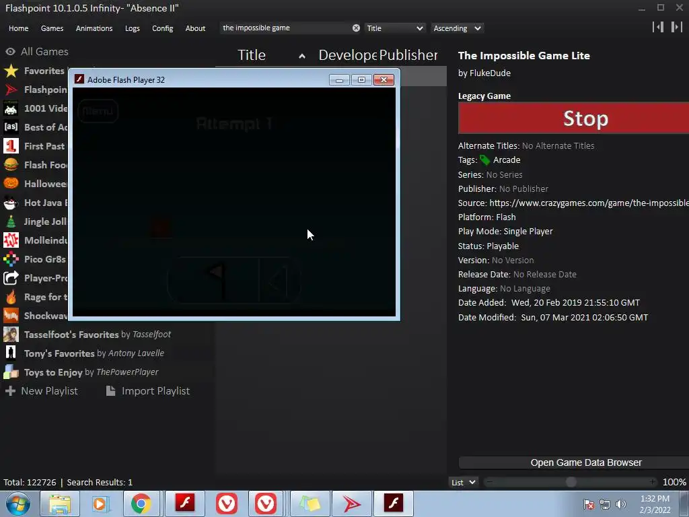The width and height of the screenshot is (689, 517).
Task: Click New Playlist
Action: pyautogui.click(x=42, y=391)
